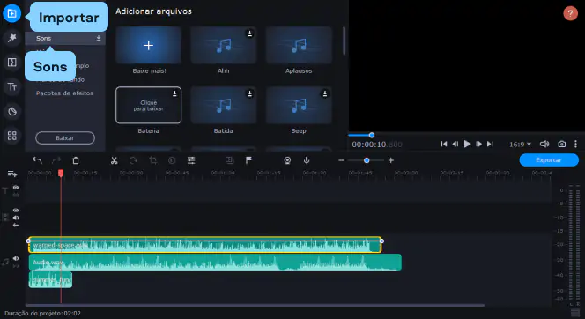Image resolution: width=585 pixels, height=319 pixels.
Task: Skip to the project start
Action: pos(444,144)
